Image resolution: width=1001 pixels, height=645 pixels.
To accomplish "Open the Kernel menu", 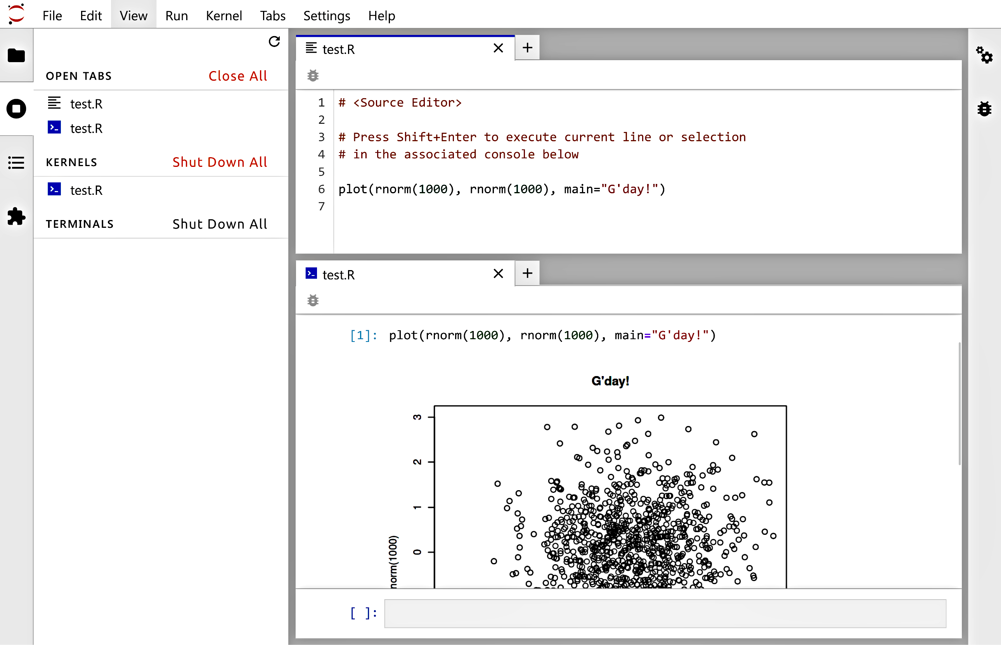I will [x=224, y=15].
